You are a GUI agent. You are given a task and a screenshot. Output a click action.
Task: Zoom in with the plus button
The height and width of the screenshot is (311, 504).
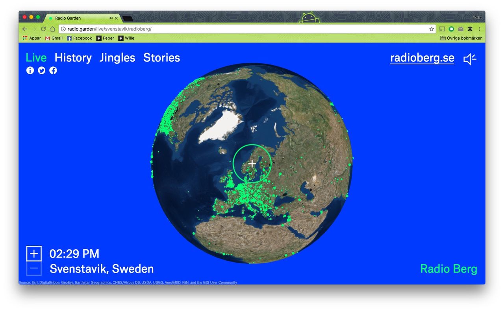point(34,254)
